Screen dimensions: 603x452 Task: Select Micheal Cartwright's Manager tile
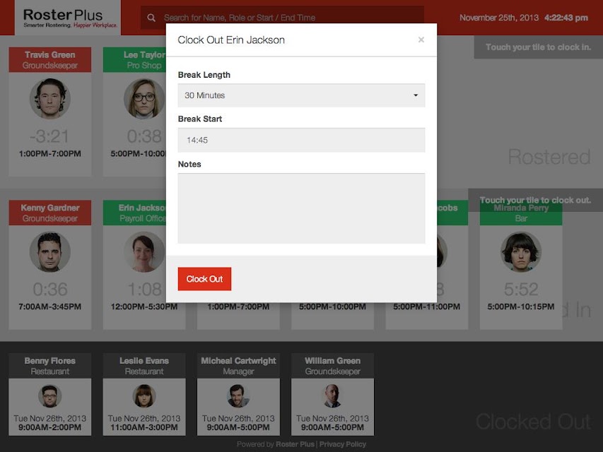(x=238, y=394)
